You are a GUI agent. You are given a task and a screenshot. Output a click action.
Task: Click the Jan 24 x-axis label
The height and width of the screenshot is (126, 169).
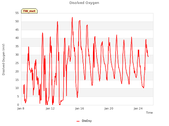138,108
